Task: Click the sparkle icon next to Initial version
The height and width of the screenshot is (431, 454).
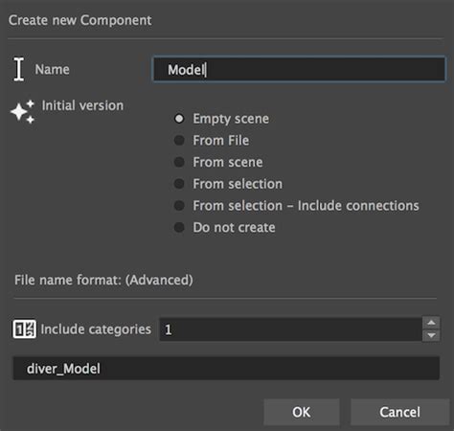Action: point(22,111)
